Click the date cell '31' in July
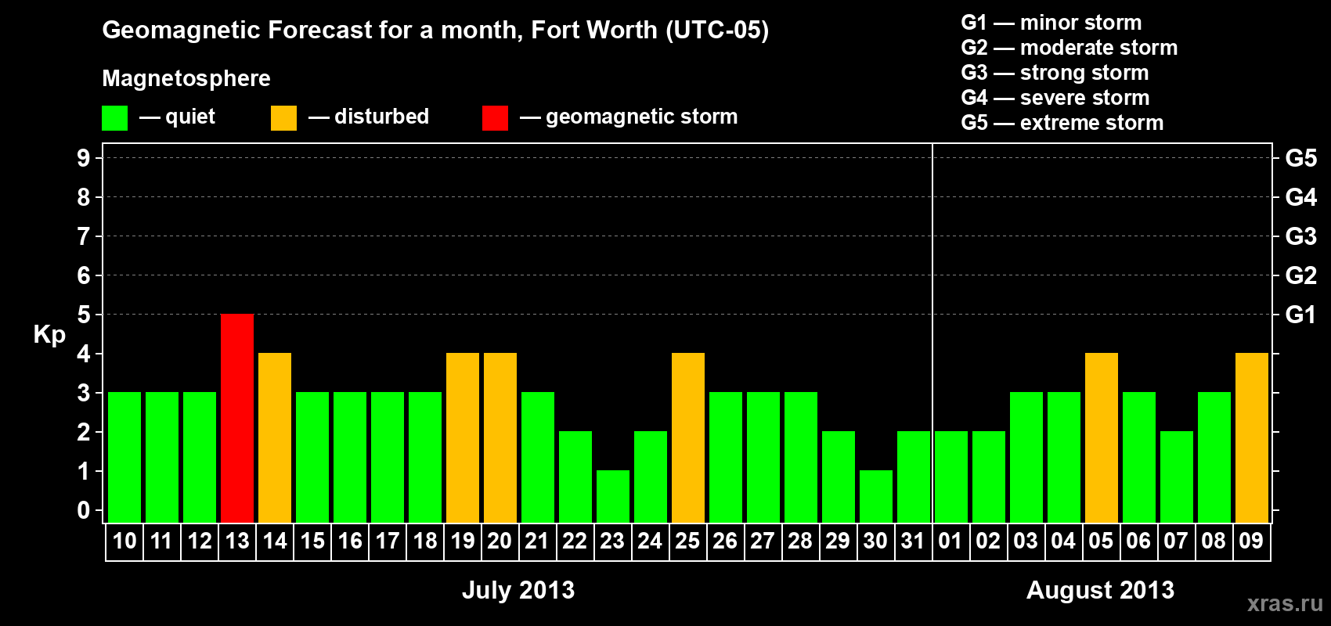The image size is (1331, 626). click(x=914, y=541)
